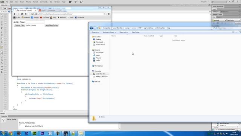Click the Chrome home icon
The height and width of the screenshot is (136, 241).
pyautogui.click(x=26, y=14)
